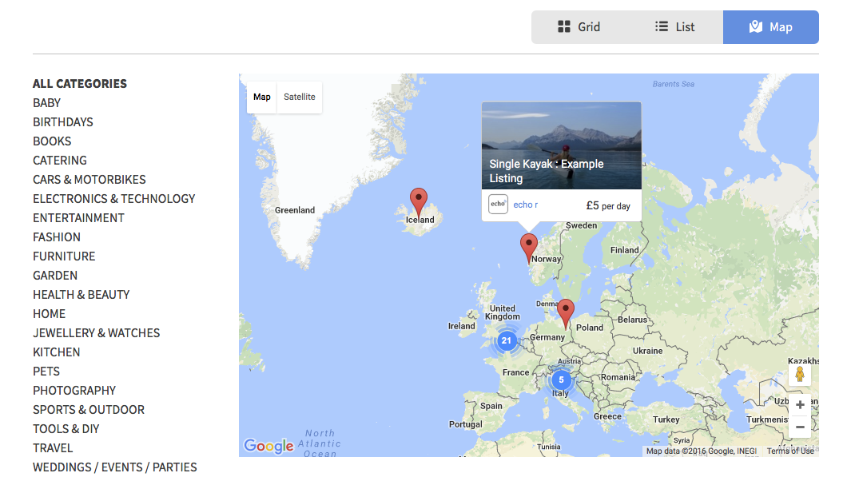Open the echo r user profile
Image resolution: width=859 pixels, height=477 pixels.
[525, 205]
